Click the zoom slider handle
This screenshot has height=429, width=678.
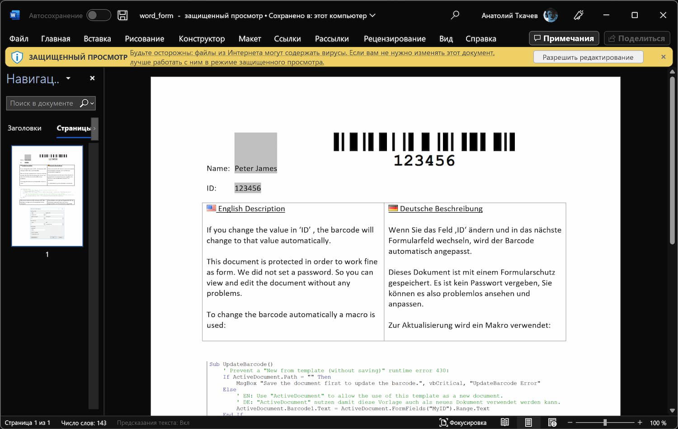[x=605, y=422]
